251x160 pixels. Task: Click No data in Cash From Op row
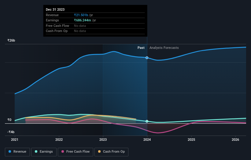(80, 31)
